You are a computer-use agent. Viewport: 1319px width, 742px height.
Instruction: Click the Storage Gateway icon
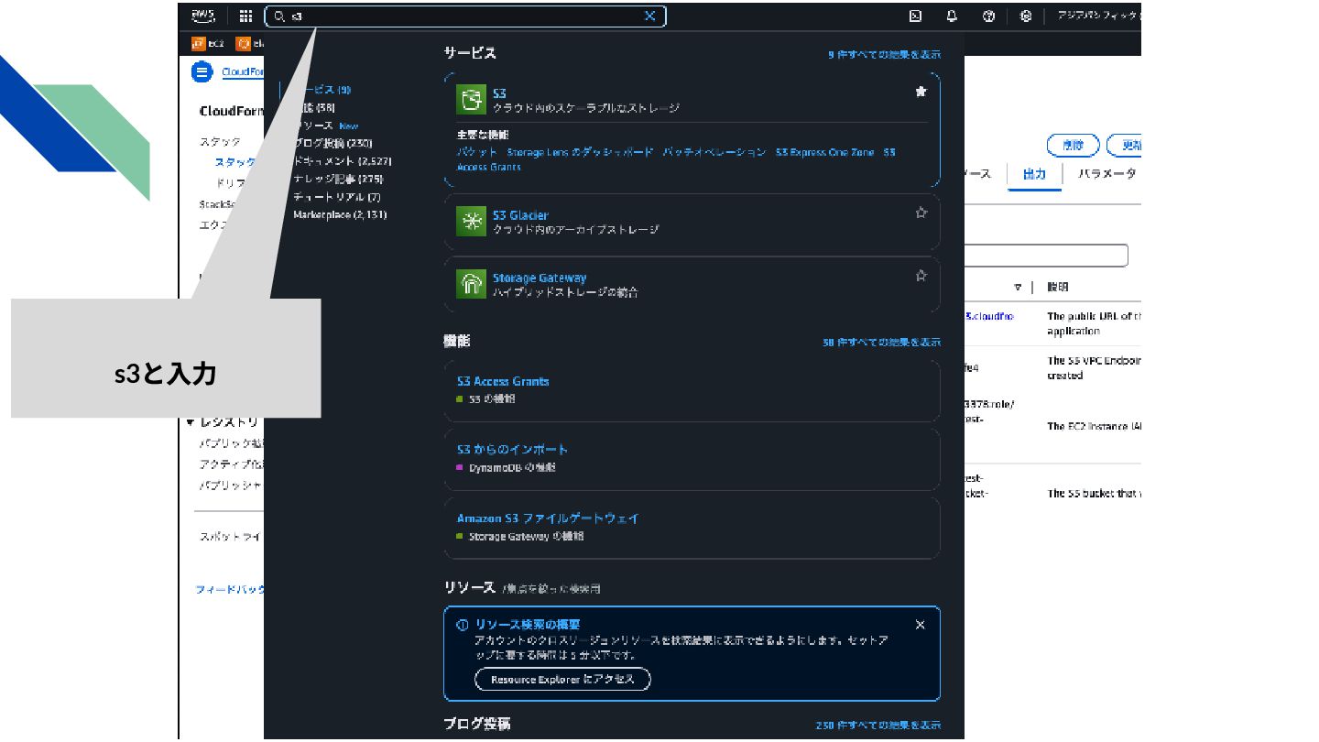coord(471,283)
